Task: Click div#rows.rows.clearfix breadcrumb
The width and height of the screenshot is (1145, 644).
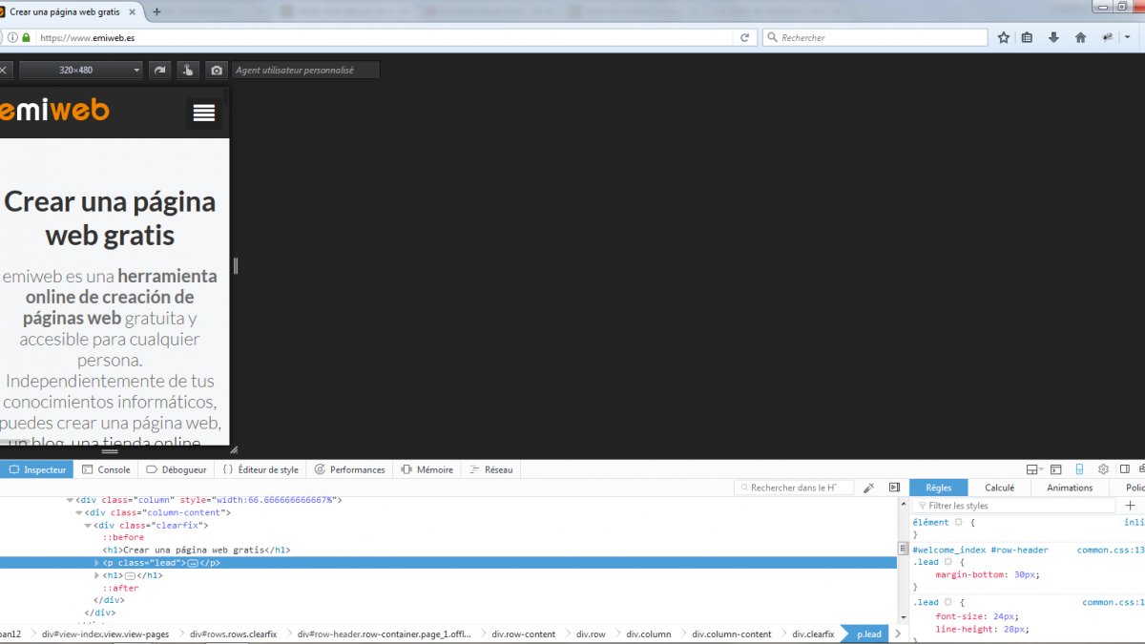Action: 234,634
